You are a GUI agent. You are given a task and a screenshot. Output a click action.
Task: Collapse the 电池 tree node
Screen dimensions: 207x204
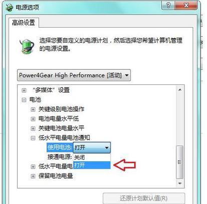click(x=24, y=100)
